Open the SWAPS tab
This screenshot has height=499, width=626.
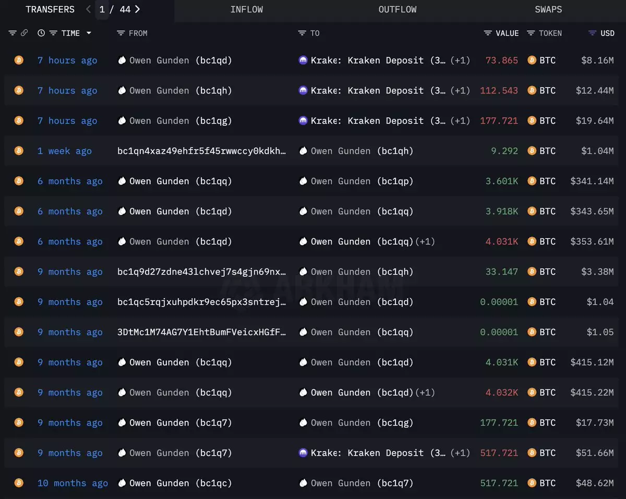click(548, 9)
